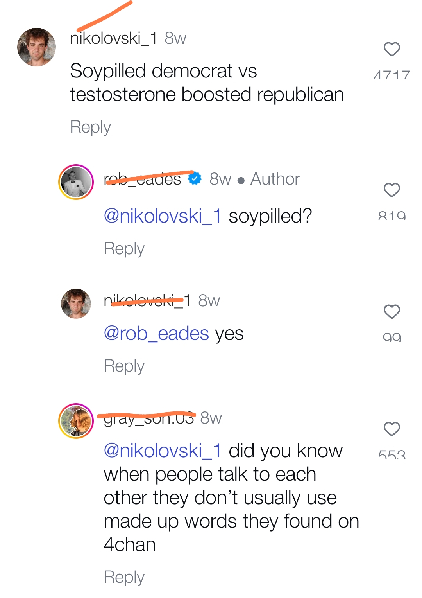Reply to the 4chan made-up words comment
Screen dimensions: 422x598
124,577
